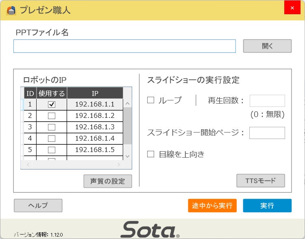
Task: Focus the PPTファイル名 input field
Action: tap(124, 46)
